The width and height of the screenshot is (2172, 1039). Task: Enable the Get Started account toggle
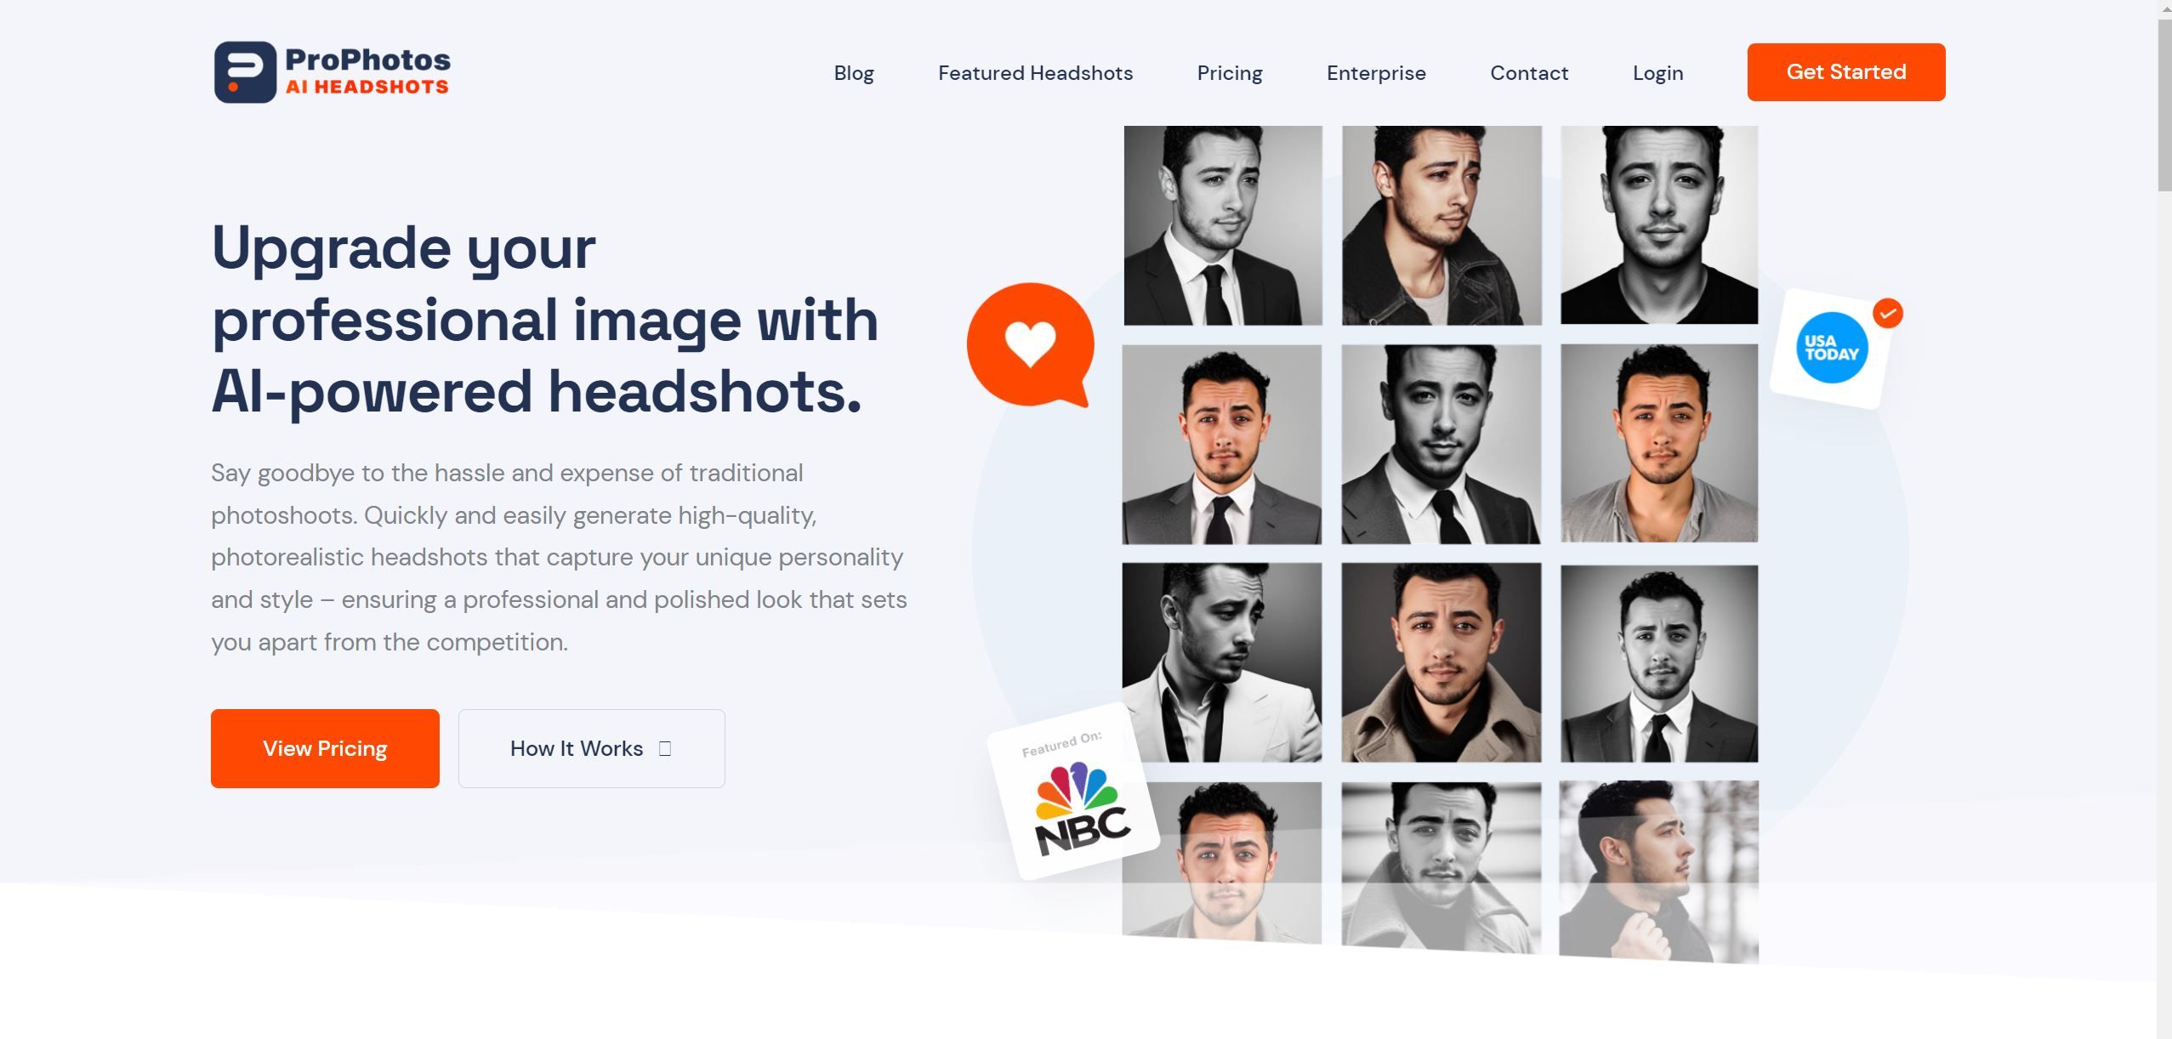coord(1846,72)
